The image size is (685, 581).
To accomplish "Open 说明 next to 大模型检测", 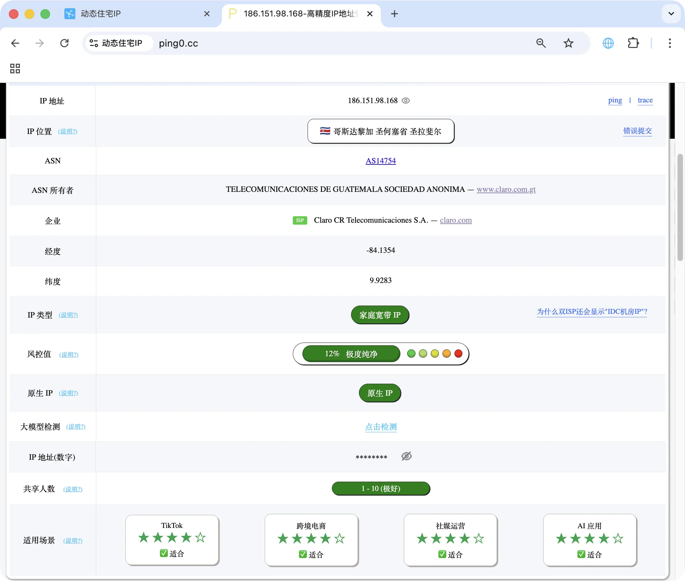I will 76,427.
